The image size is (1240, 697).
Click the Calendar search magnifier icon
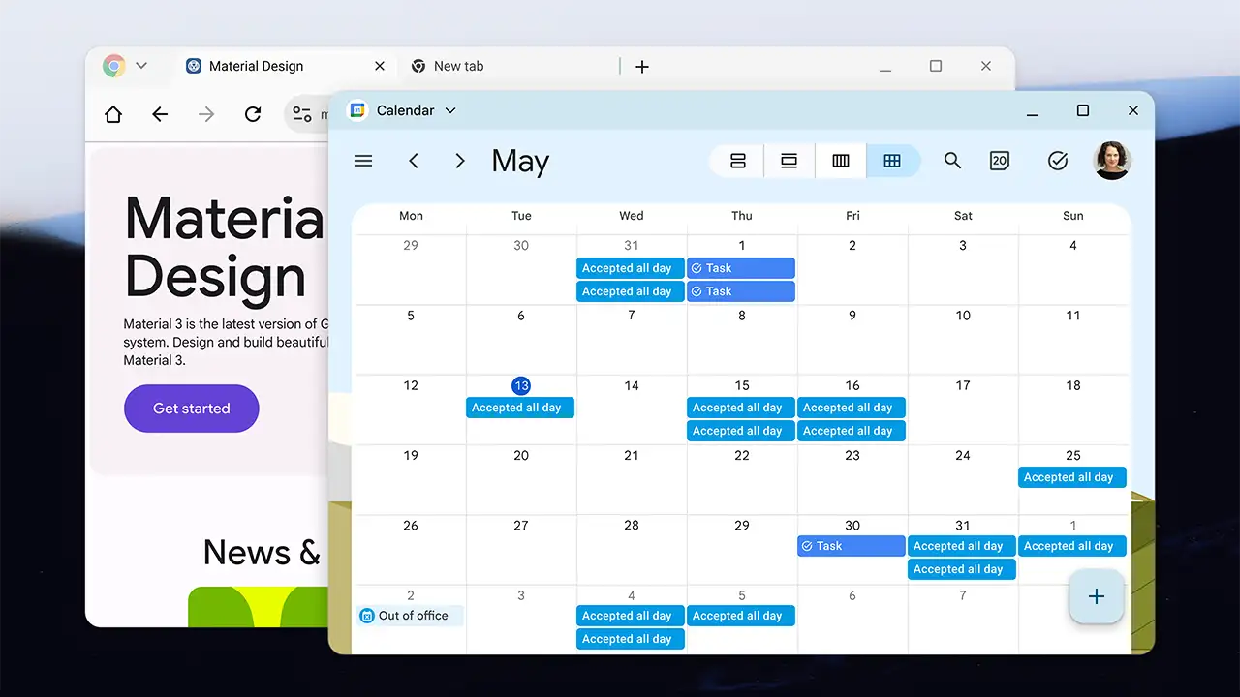click(952, 161)
